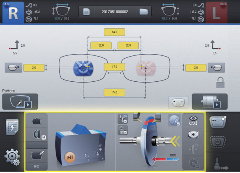Viewport: 240px width, 173px height.
Task: Toggle the polishing option with checkmark
Action: [174, 120]
